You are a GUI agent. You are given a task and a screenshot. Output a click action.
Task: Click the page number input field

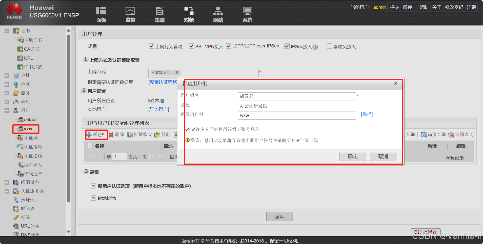(119, 157)
